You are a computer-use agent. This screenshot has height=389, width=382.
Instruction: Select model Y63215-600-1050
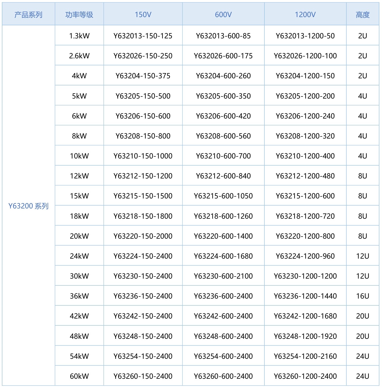[x=223, y=196]
